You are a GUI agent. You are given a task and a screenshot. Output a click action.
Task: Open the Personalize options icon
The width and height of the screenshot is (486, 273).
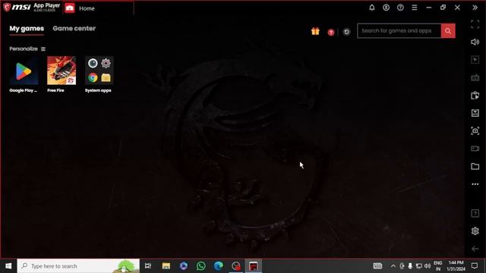[x=43, y=49]
